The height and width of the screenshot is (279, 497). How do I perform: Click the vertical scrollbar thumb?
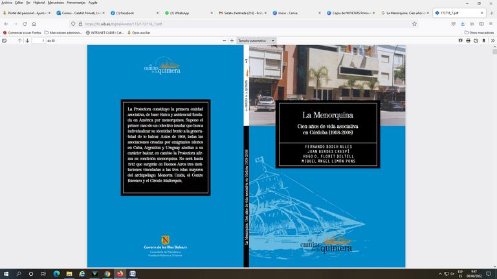pyautogui.click(x=494, y=52)
